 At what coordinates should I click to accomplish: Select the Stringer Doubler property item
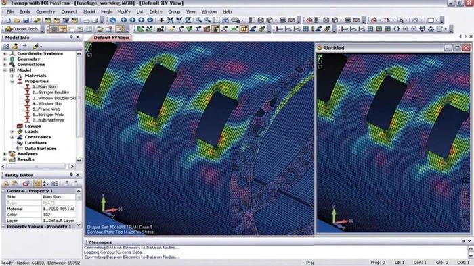click(51, 92)
